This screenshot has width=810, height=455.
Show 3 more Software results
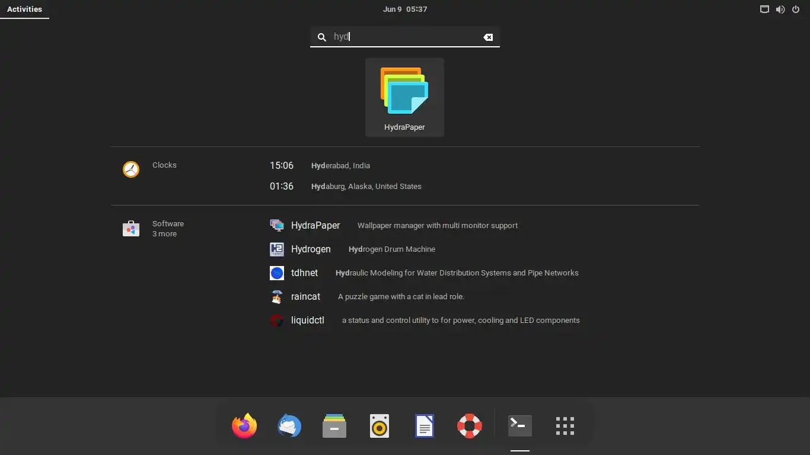click(x=164, y=233)
